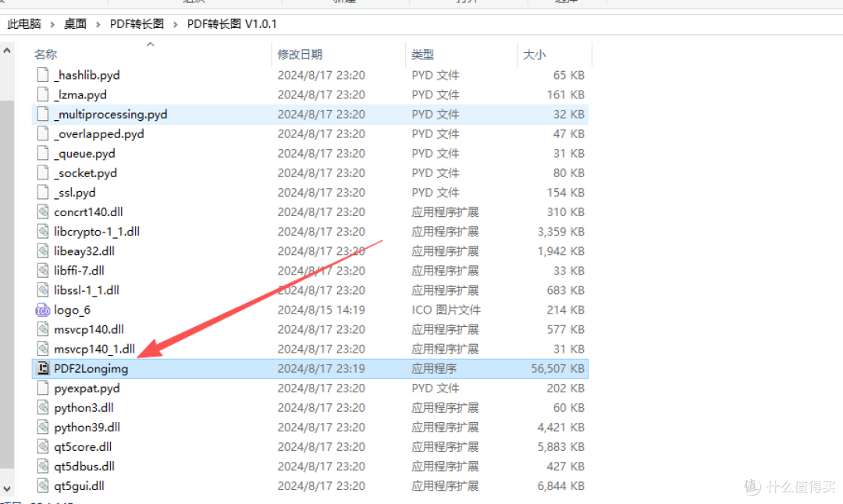Click the logo_6 ICO image icon
The height and width of the screenshot is (504, 843).
click(43, 310)
